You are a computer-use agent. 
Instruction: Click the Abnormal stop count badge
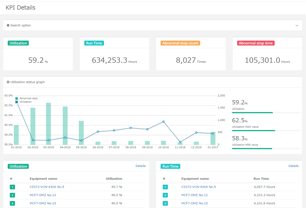[x=180, y=43]
